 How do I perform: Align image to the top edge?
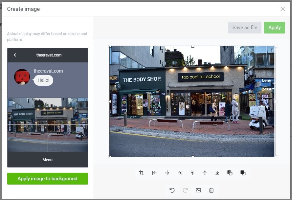192,173
